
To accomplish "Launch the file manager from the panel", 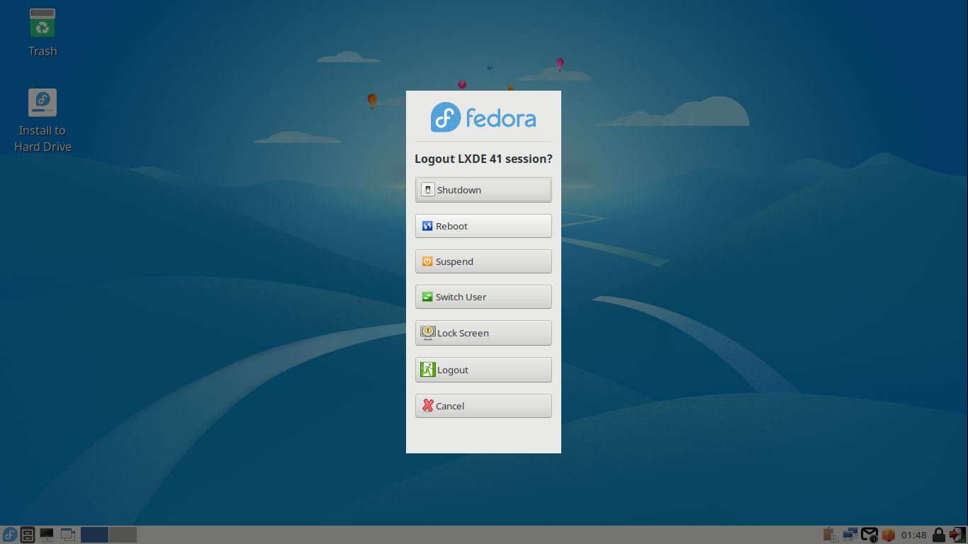I will coord(28,535).
